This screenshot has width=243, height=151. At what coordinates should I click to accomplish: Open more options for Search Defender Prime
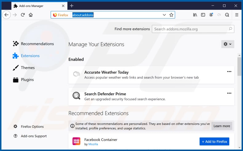coord(229,93)
